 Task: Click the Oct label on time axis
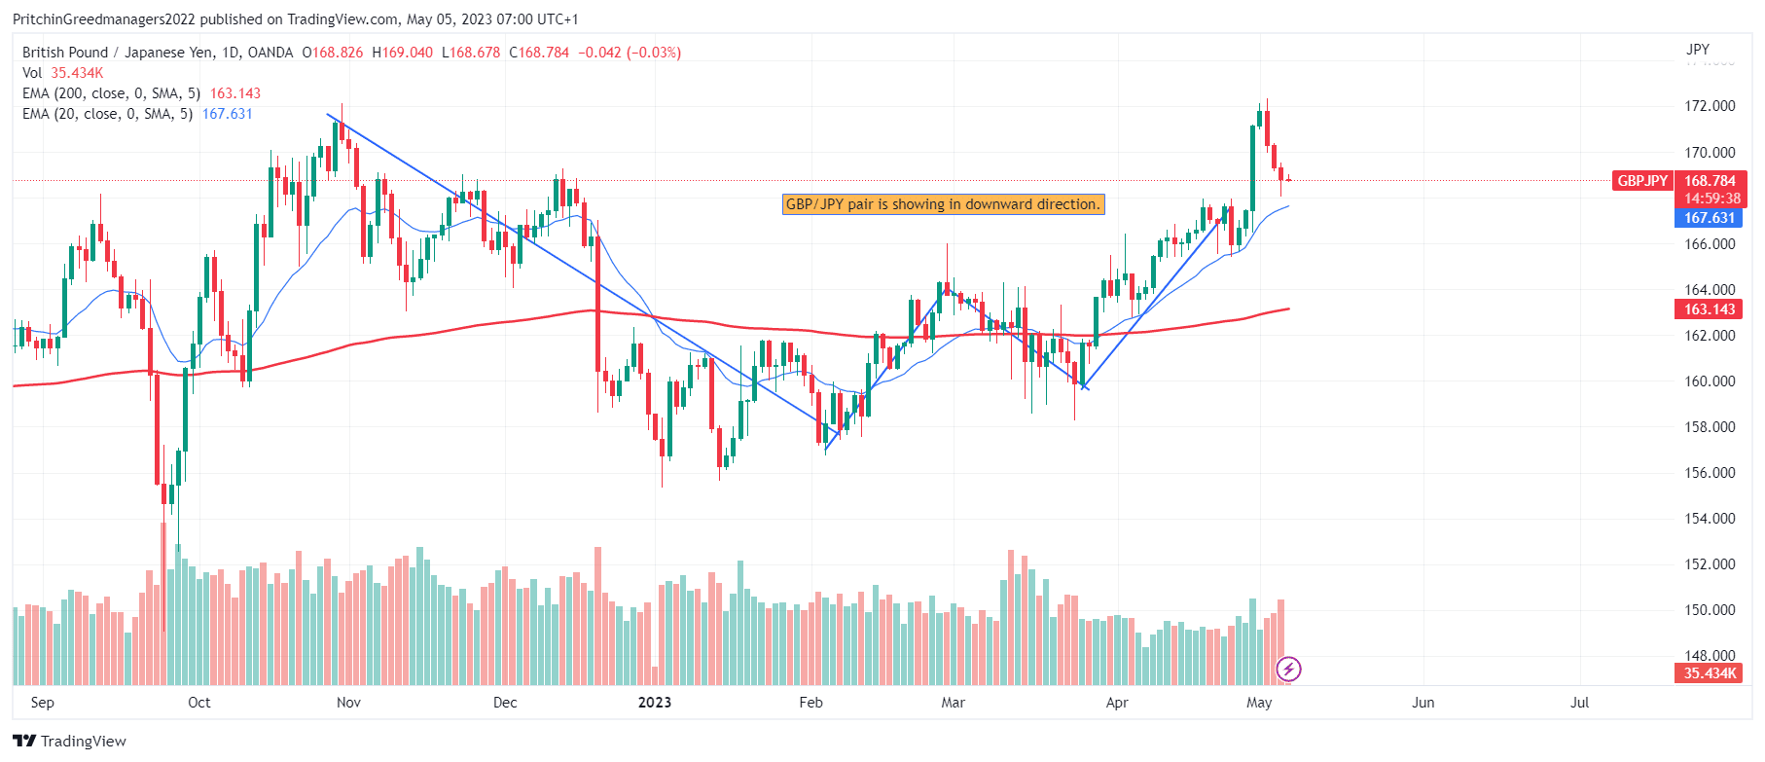(198, 703)
